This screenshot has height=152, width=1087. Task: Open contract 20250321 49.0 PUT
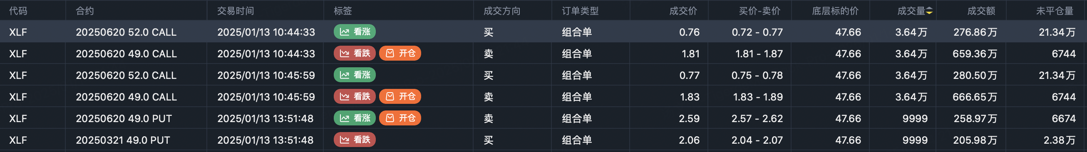(123, 140)
